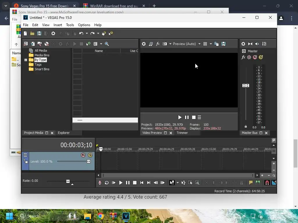
Task: Adjust playback Rate slider handle
Action: coord(68,181)
